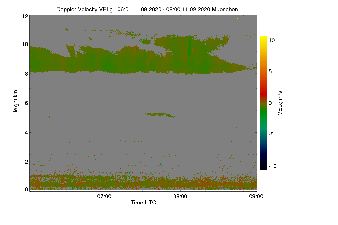This screenshot has height=225, width=338.
Task: Click the plot title 'Doppler Velocity VELg'
Action: pos(84,9)
